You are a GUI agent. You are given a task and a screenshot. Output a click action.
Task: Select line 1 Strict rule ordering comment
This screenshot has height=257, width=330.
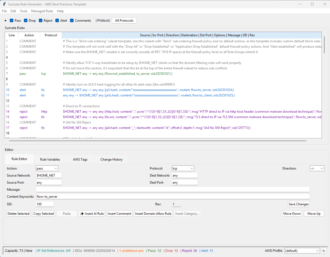click(x=163, y=41)
